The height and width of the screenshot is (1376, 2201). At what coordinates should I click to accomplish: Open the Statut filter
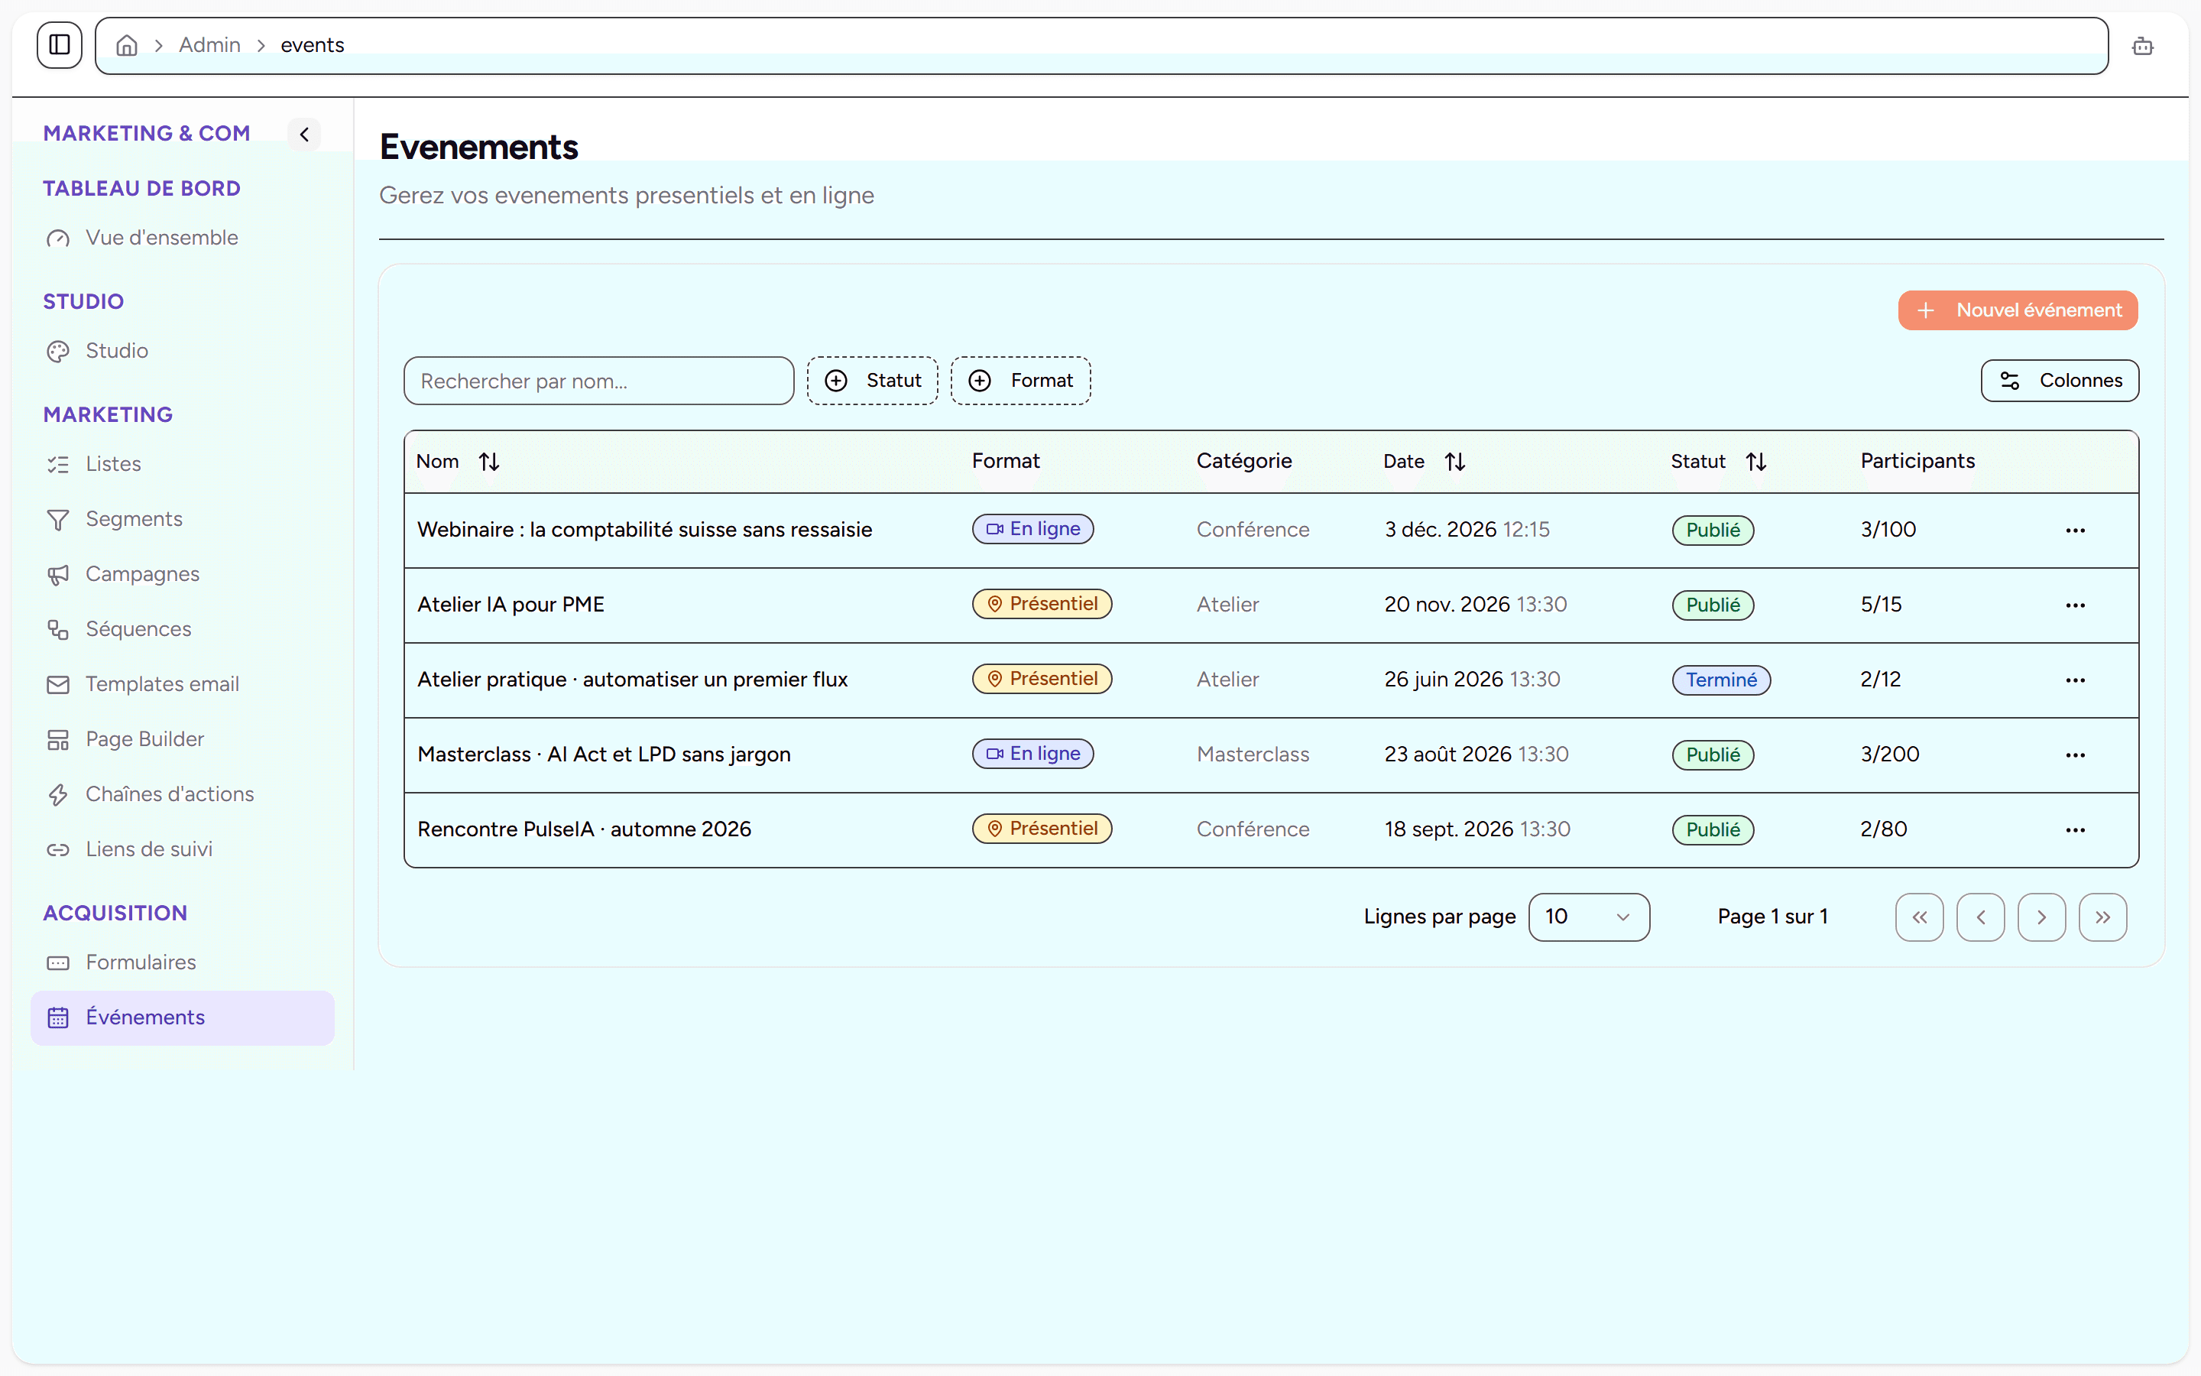tap(871, 381)
